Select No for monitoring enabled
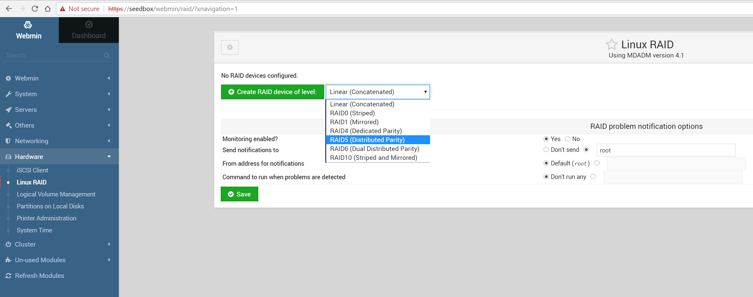This screenshot has height=297, width=753. (568, 139)
